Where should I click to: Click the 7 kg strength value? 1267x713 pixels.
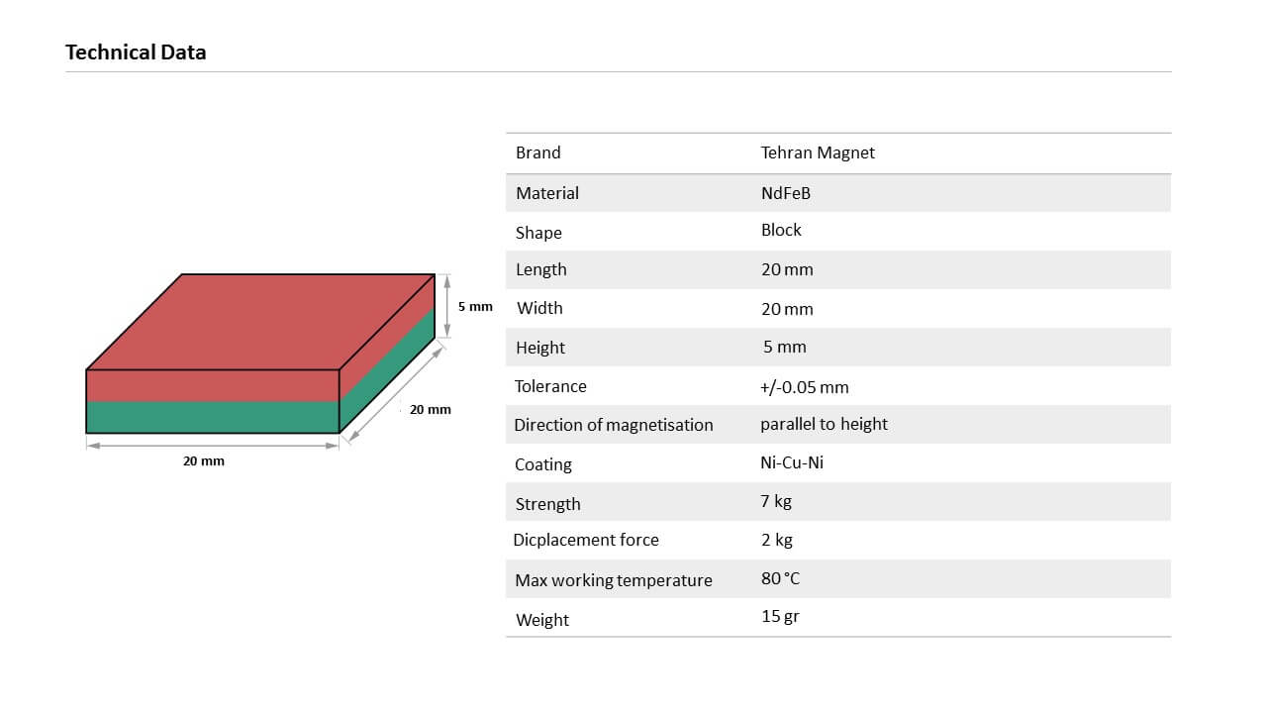pos(776,501)
